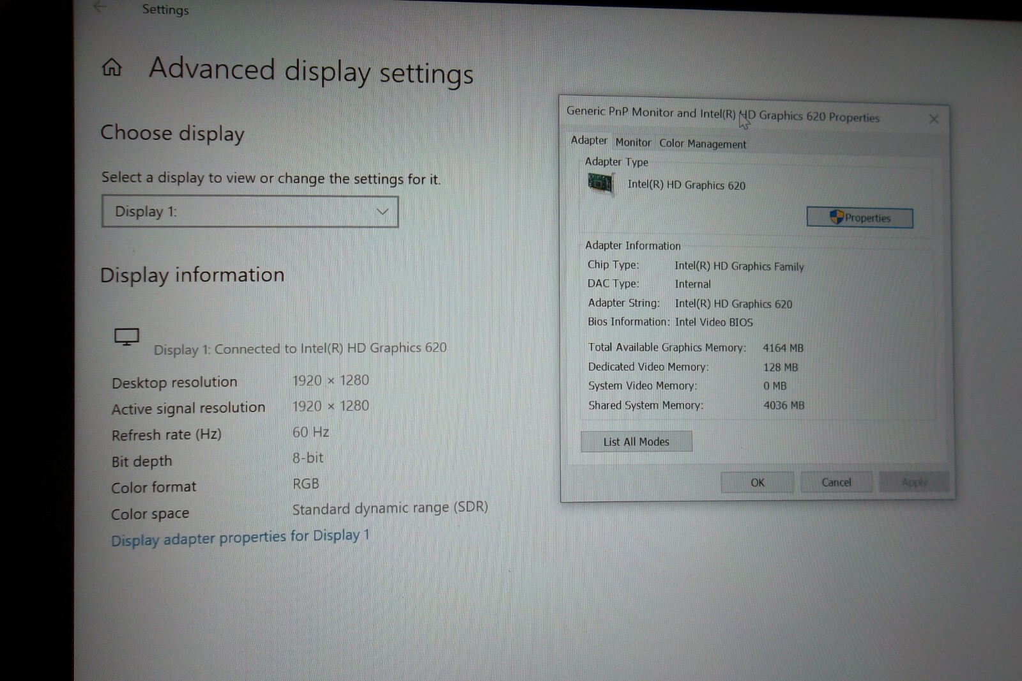Click the graphics adapter card icon
This screenshot has height=681, width=1022.
[600, 184]
